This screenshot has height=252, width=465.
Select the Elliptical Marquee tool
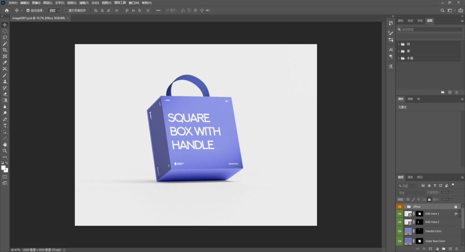point(5,31)
